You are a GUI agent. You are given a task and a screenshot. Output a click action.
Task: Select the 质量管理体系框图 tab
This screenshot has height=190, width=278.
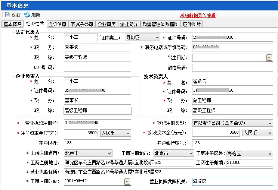coord(160,24)
